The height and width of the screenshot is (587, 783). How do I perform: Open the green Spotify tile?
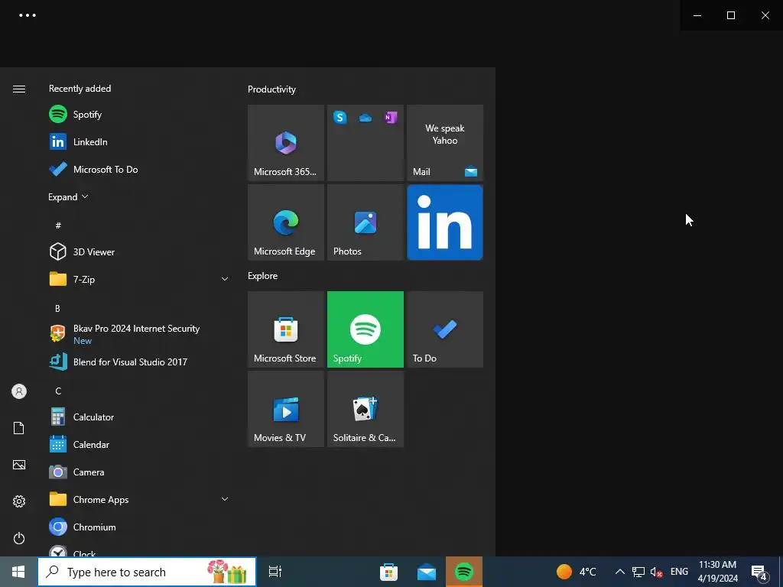366,329
